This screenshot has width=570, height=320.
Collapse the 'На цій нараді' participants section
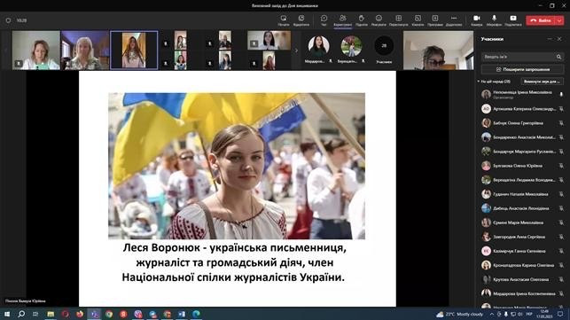479,82
